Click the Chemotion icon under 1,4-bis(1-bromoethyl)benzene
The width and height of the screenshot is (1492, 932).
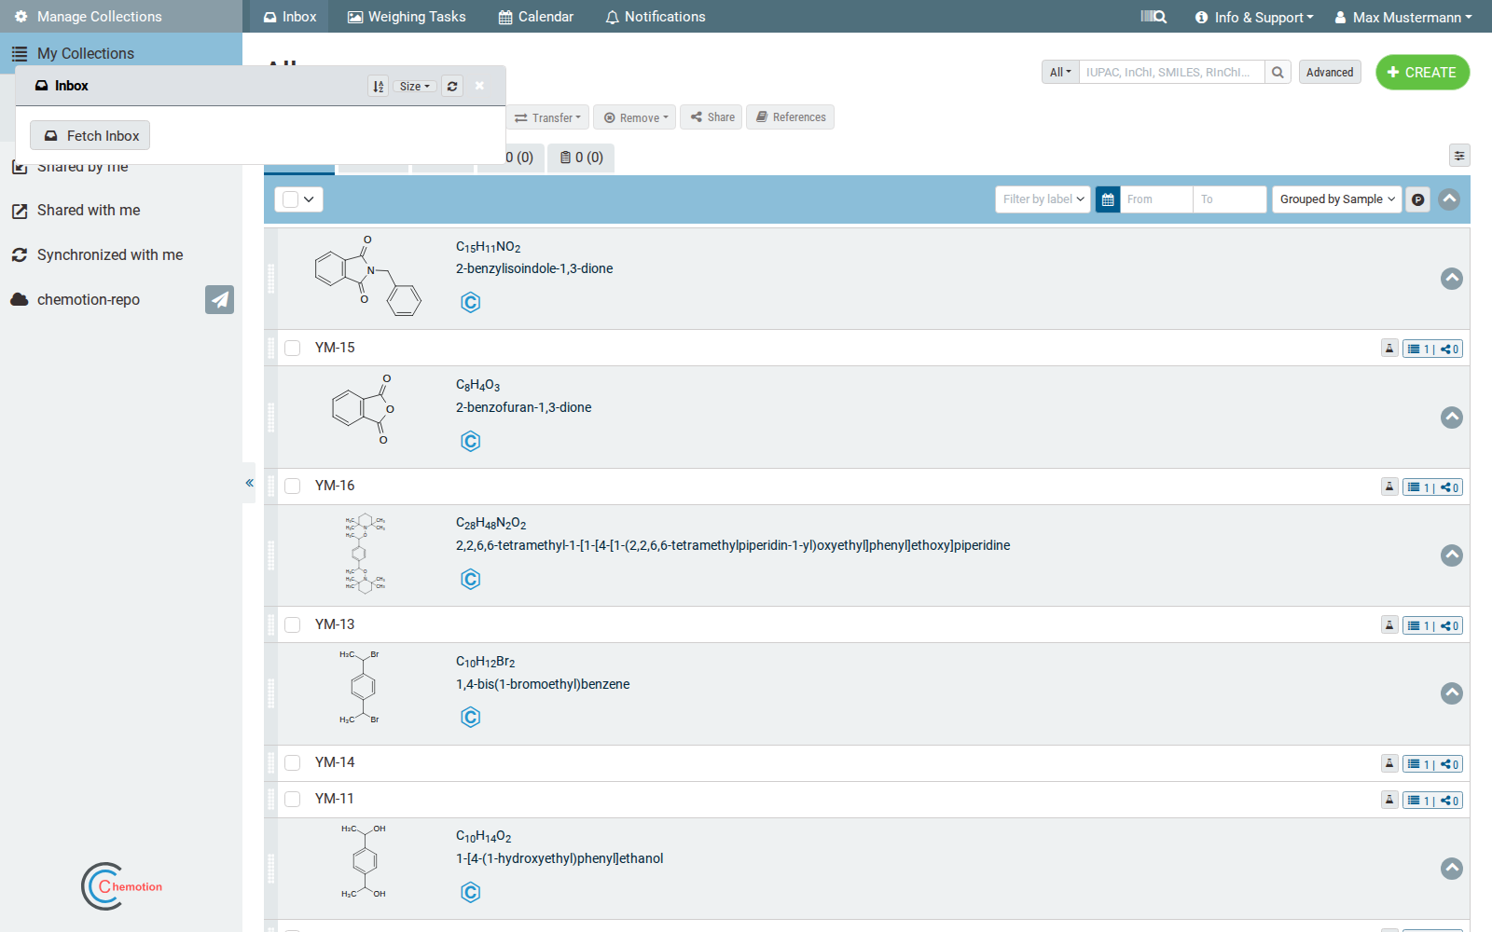(471, 717)
